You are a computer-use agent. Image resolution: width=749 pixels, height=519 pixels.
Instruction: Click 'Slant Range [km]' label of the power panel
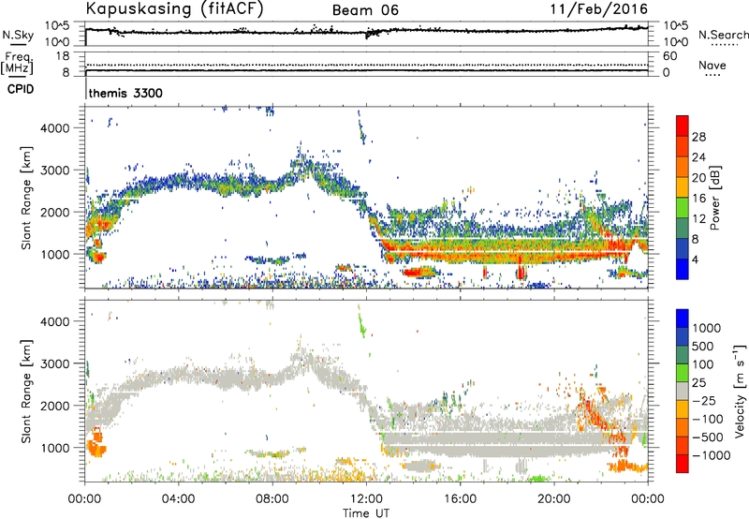tap(26, 198)
